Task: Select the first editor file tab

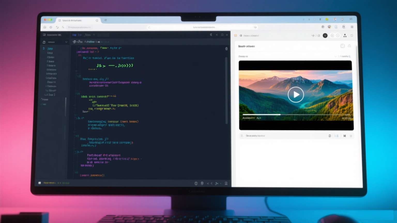Action: (x=74, y=35)
